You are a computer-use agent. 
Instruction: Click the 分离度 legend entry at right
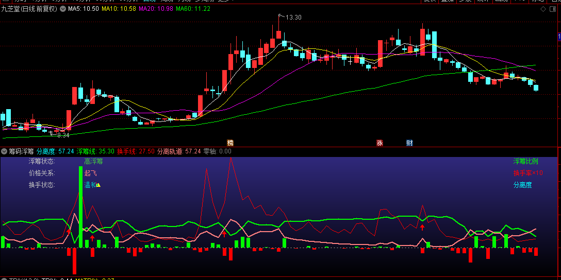[523, 185]
